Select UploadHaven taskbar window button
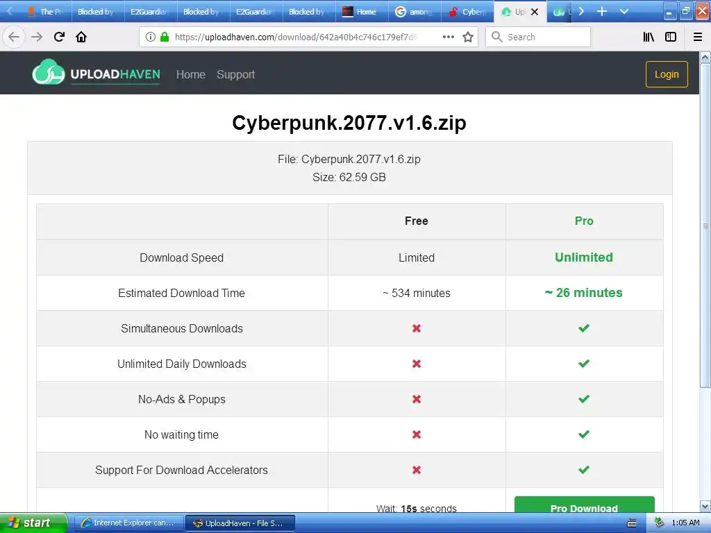Viewport: 711px width, 533px height. pyautogui.click(x=240, y=523)
